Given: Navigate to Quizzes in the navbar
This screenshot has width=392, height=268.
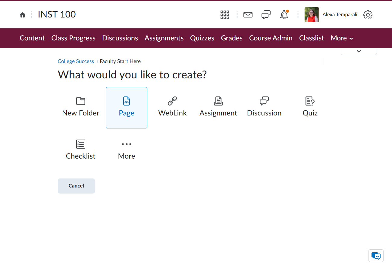Looking at the screenshot, I should [x=202, y=38].
